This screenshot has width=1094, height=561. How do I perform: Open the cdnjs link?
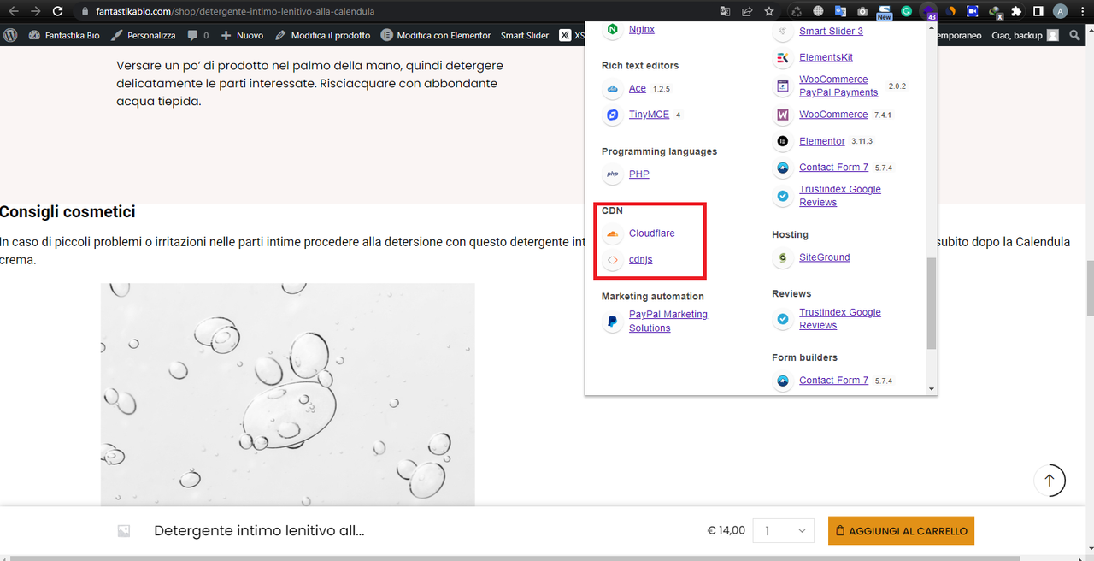coord(640,259)
